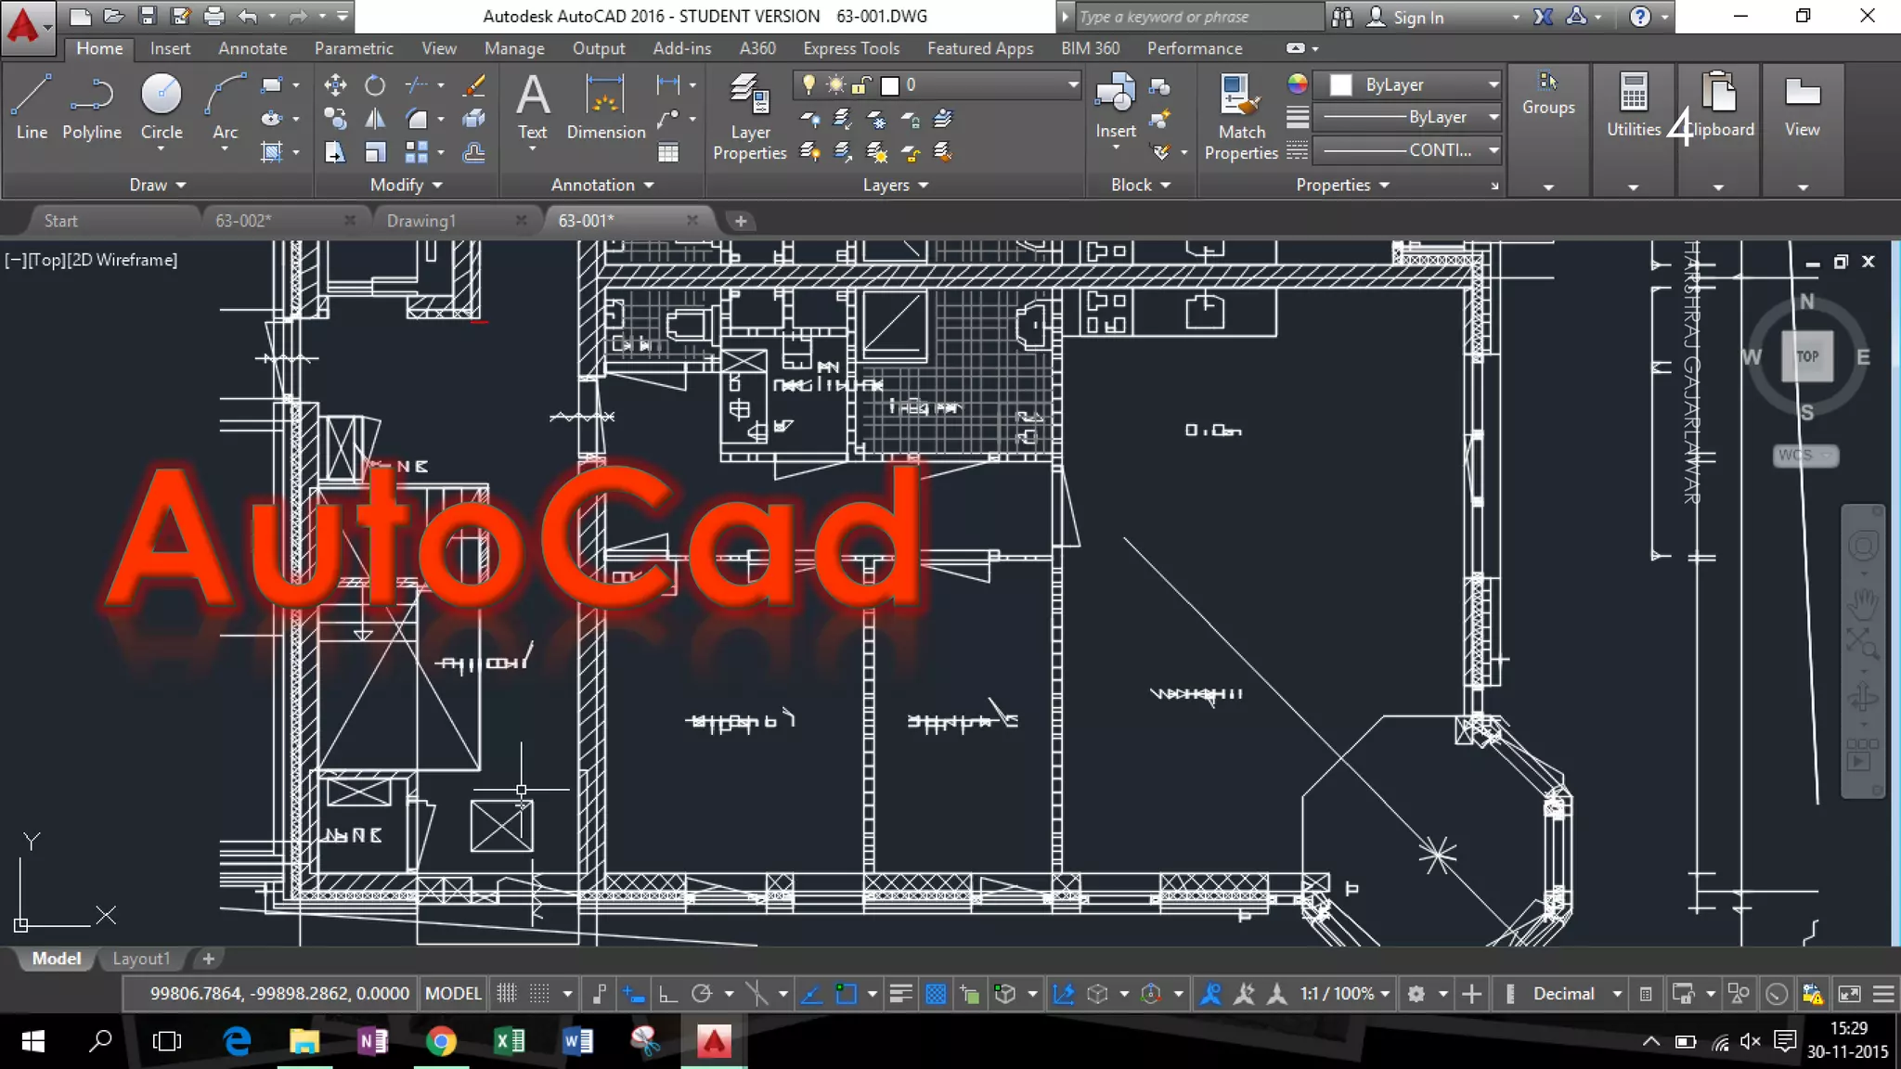Open the Annotate ribbon tab
This screenshot has width=1901, height=1069.
[x=252, y=48]
